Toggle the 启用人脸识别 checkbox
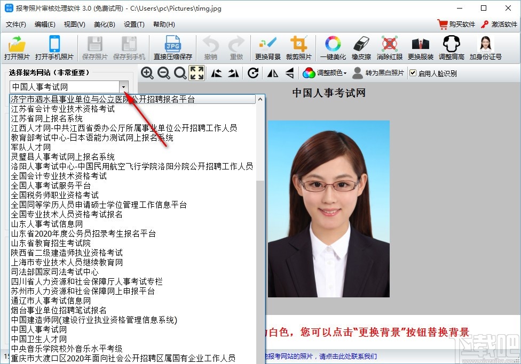Image resolution: width=521 pixels, height=364 pixels. 413,73
